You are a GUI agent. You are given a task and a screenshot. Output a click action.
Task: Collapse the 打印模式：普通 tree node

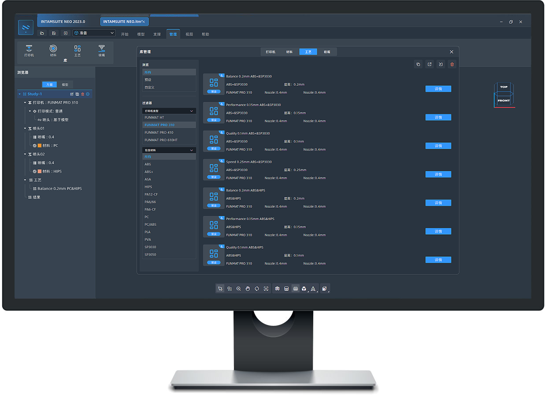coord(30,111)
